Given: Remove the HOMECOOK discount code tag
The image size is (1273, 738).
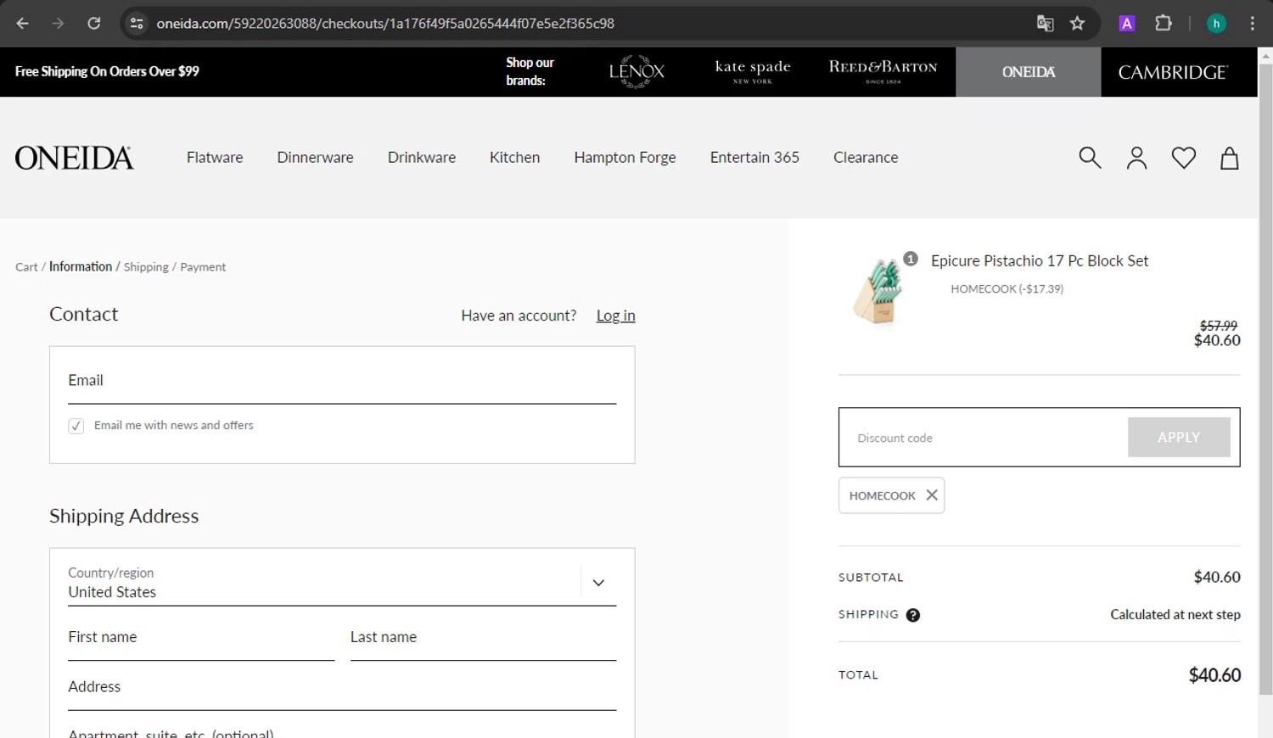Looking at the screenshot, I should [932, 495].
